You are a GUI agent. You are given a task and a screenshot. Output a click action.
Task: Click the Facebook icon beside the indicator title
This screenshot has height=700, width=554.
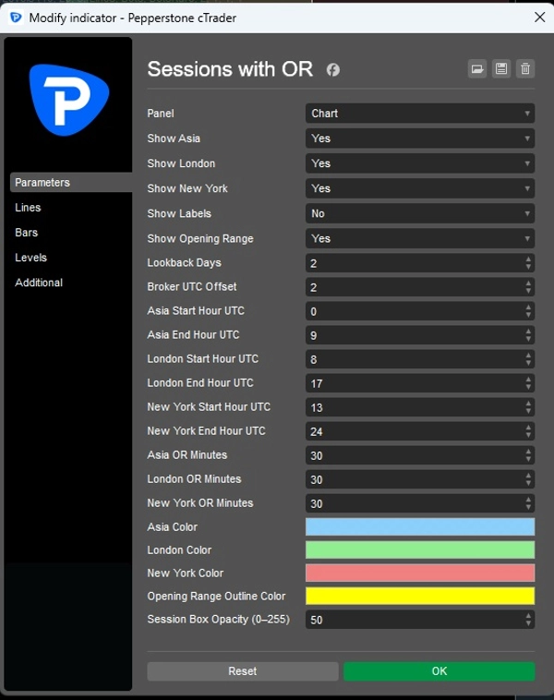click(333, 70)
